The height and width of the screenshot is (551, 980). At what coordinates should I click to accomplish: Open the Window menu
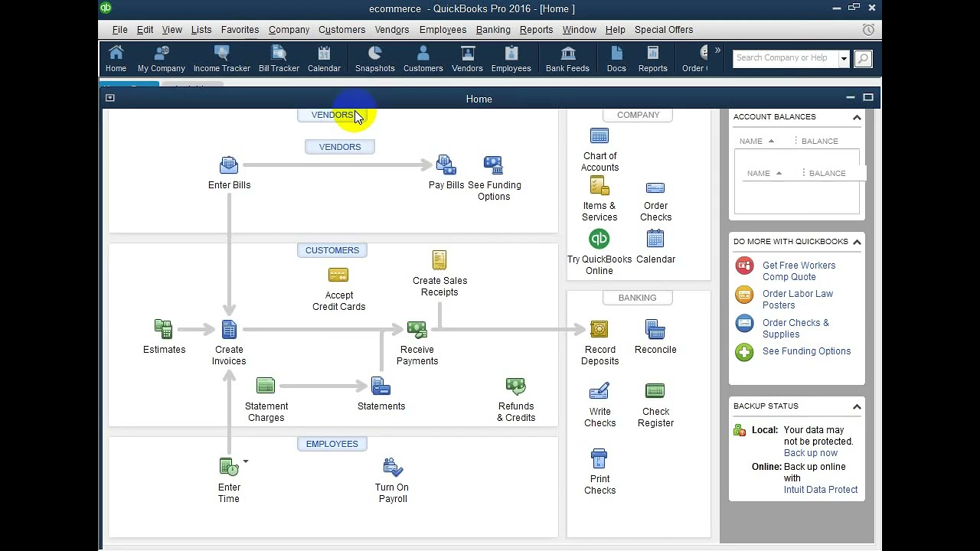point(579,30)
